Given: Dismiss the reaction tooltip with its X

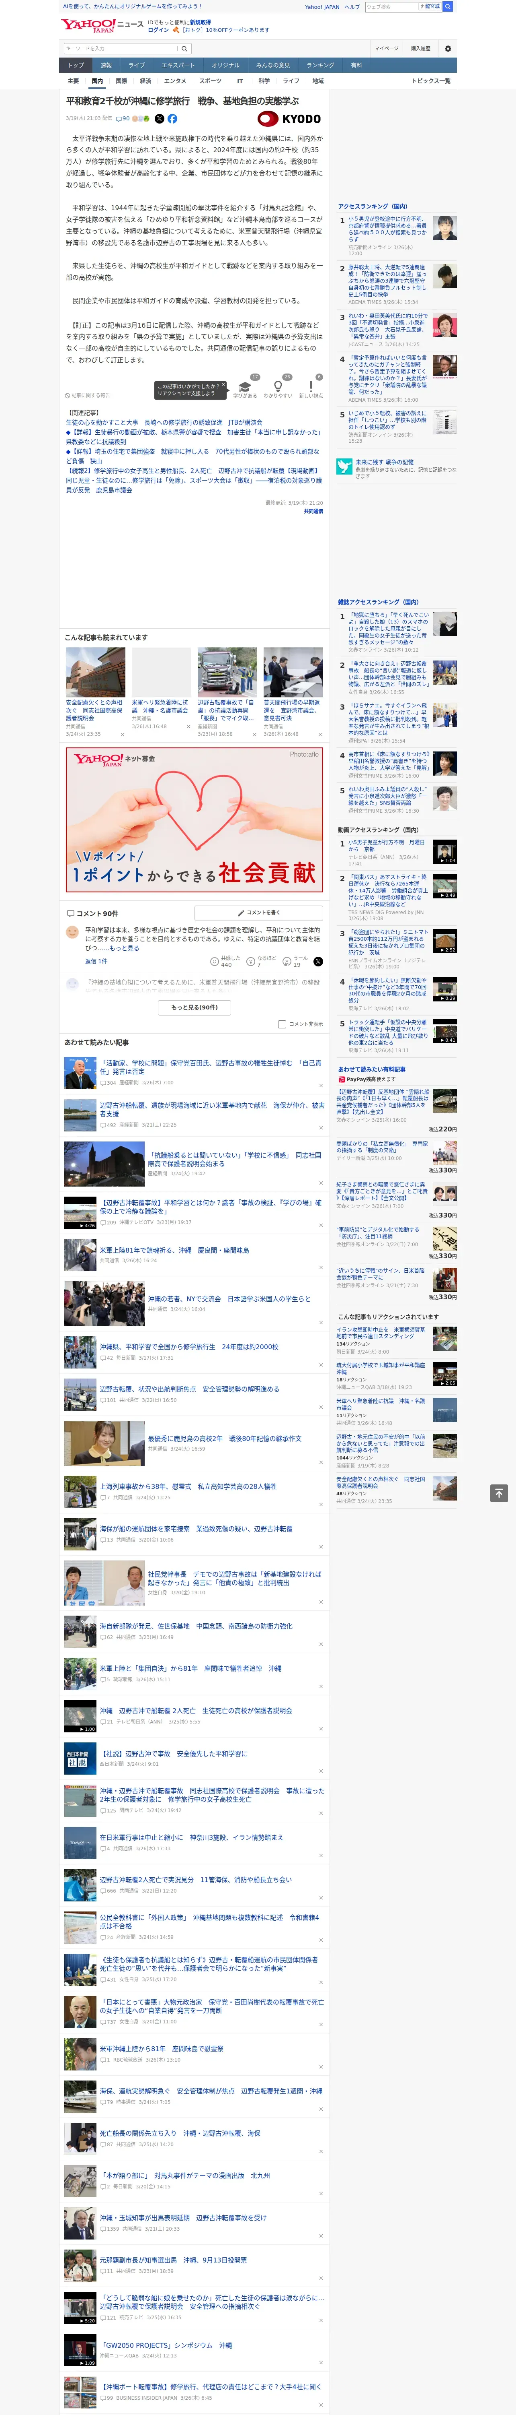Looking at the screenshot, I should 224,385.
